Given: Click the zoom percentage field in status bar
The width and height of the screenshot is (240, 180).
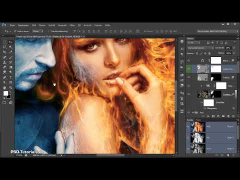Looking at the screenshot, I should pos(19,155).
